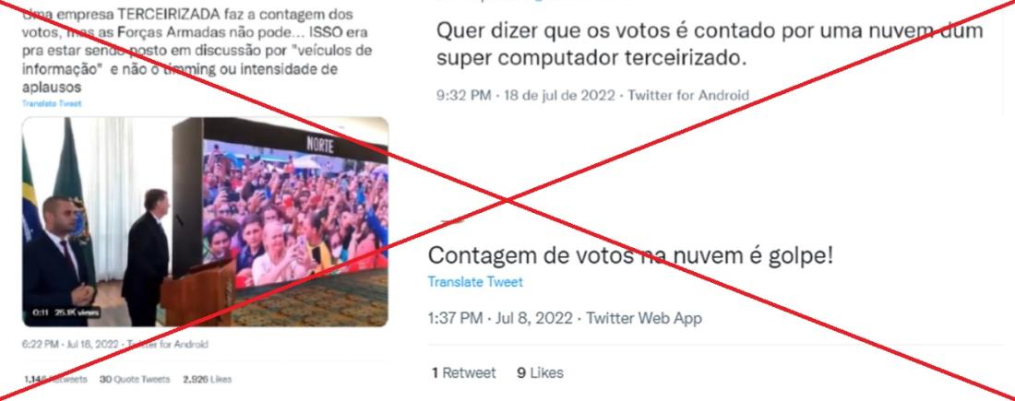Open the 9:32 PM 18 de jul de 2022 timestamp

coord(526,96)
